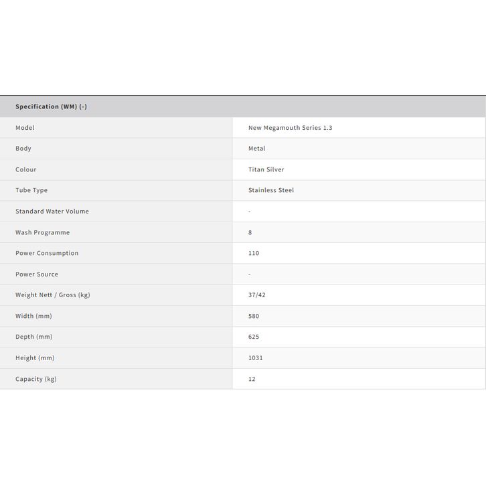Screen dimensions: 486x486
Task: Click the Specification (WM) table header
Action: click(52, 106)
